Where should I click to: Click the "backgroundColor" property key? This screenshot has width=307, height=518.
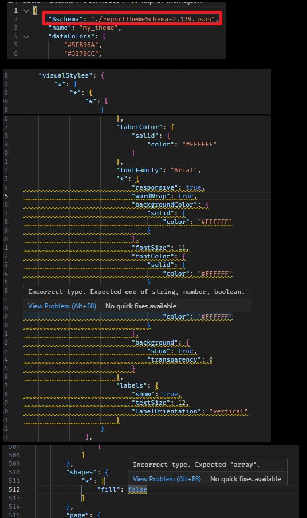click(x=164, y=204)
